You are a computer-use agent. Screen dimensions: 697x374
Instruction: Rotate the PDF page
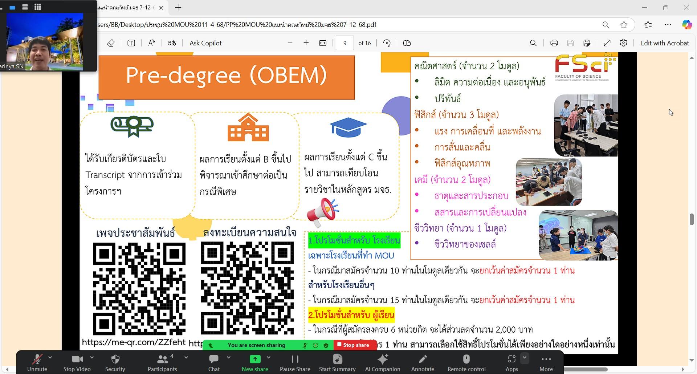click(x=387, y=43)
